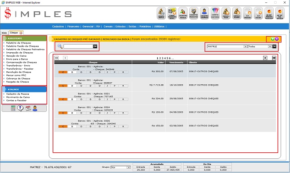Open help question mark icon
290x173 pixels.
click(x=20, y=108)
